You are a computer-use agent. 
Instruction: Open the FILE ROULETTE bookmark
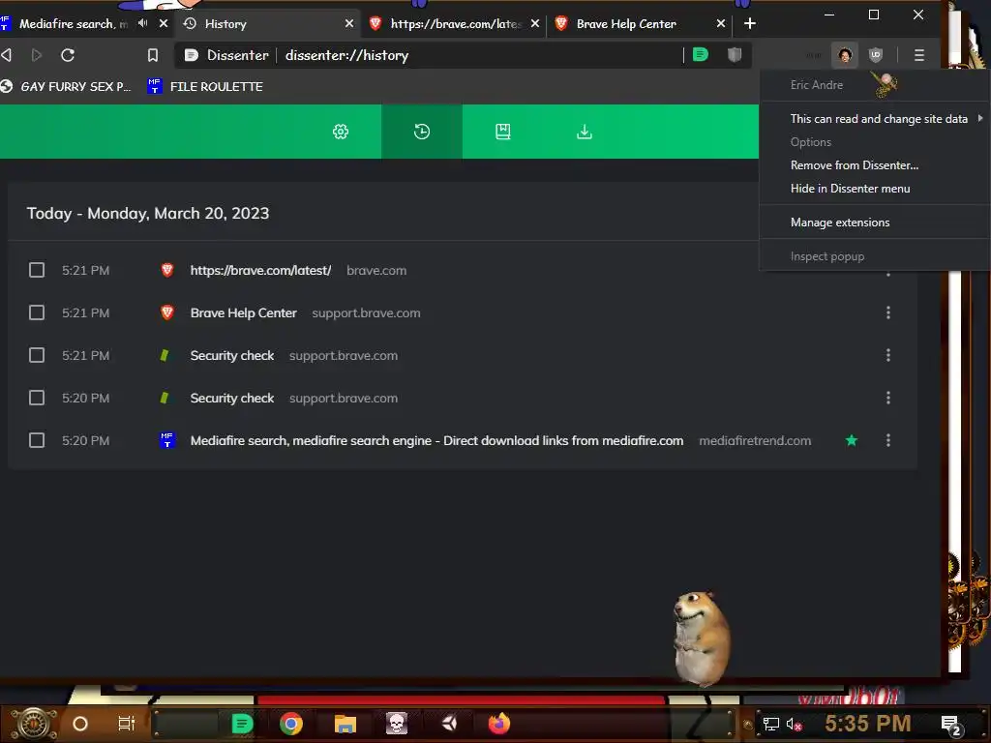pos(206,86)
